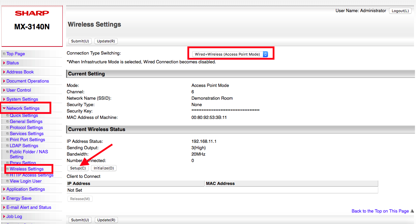Select IP address 192.168.11.1
Viewport: 416px width, 224px height.
click(x=204, y=141)
